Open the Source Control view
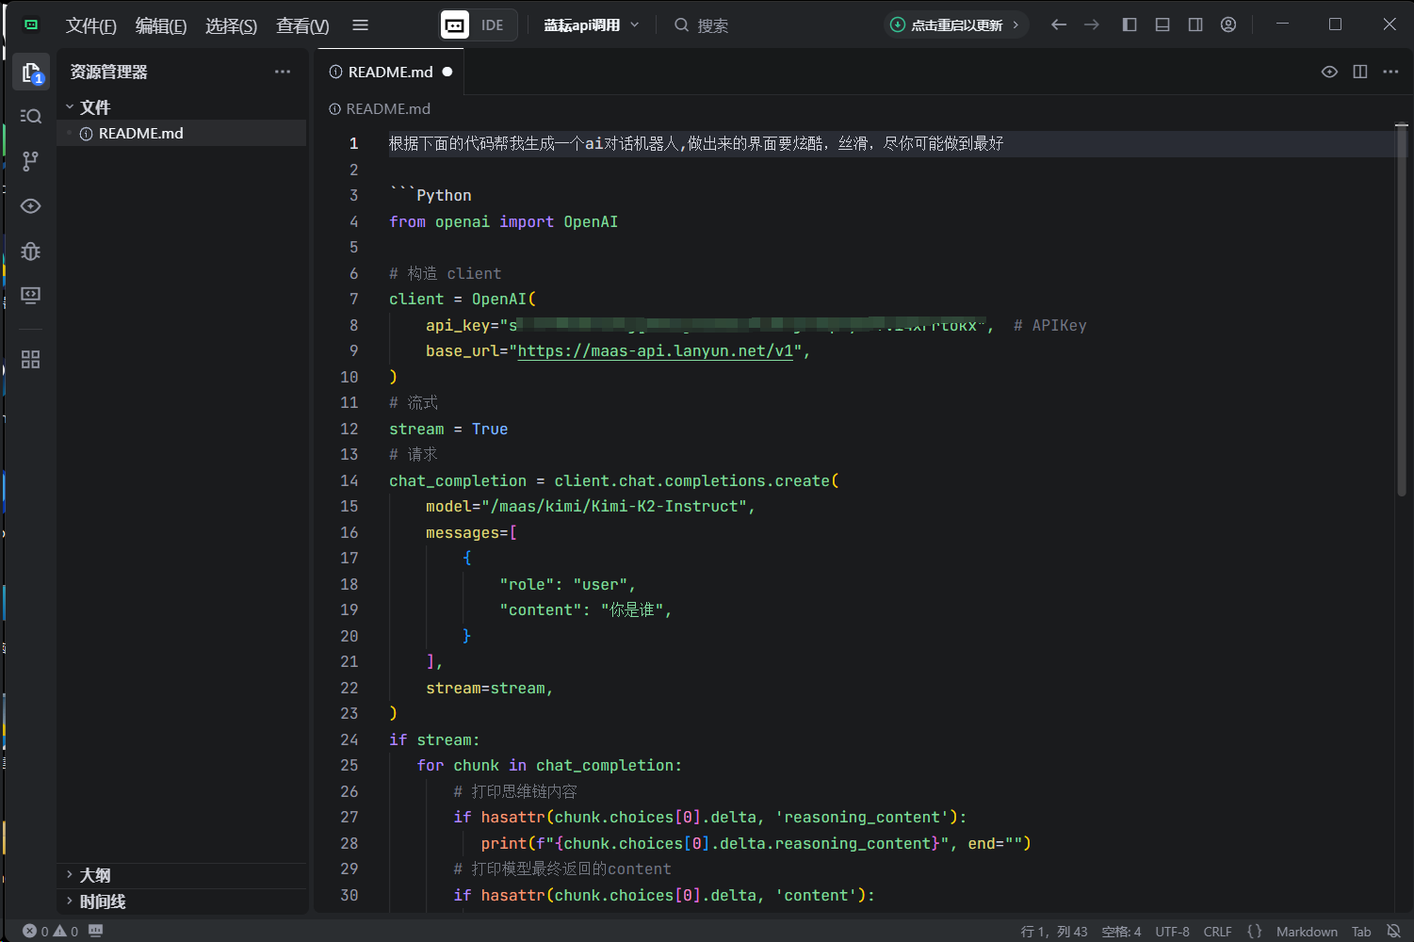The height and width of the screenshot is (942, 1414). pos(31,161)
